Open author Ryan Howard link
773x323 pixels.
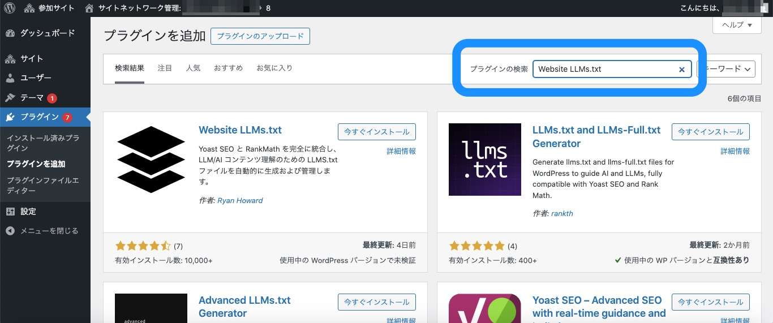point(240,200)
